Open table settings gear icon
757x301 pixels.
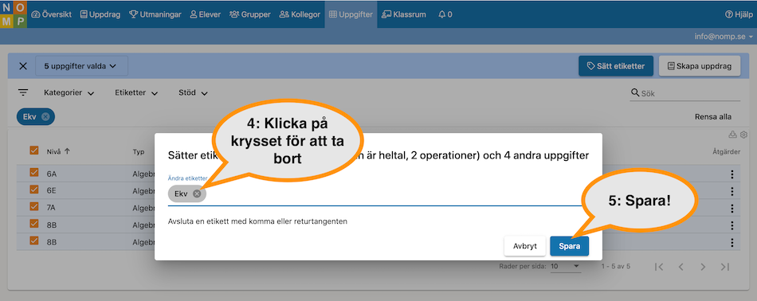pyautogui.click(x=743, y=134)
